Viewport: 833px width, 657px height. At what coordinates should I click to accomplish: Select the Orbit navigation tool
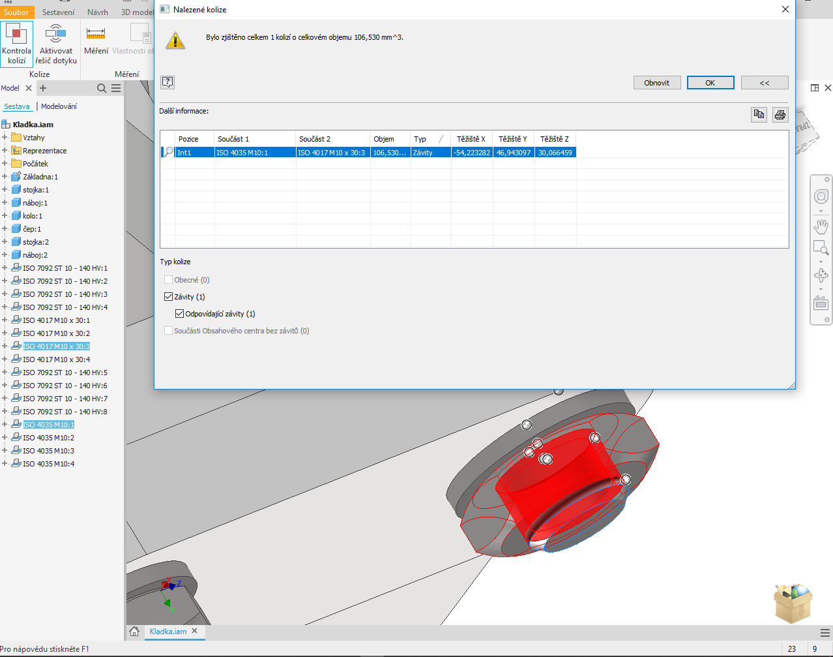(821, 275)
